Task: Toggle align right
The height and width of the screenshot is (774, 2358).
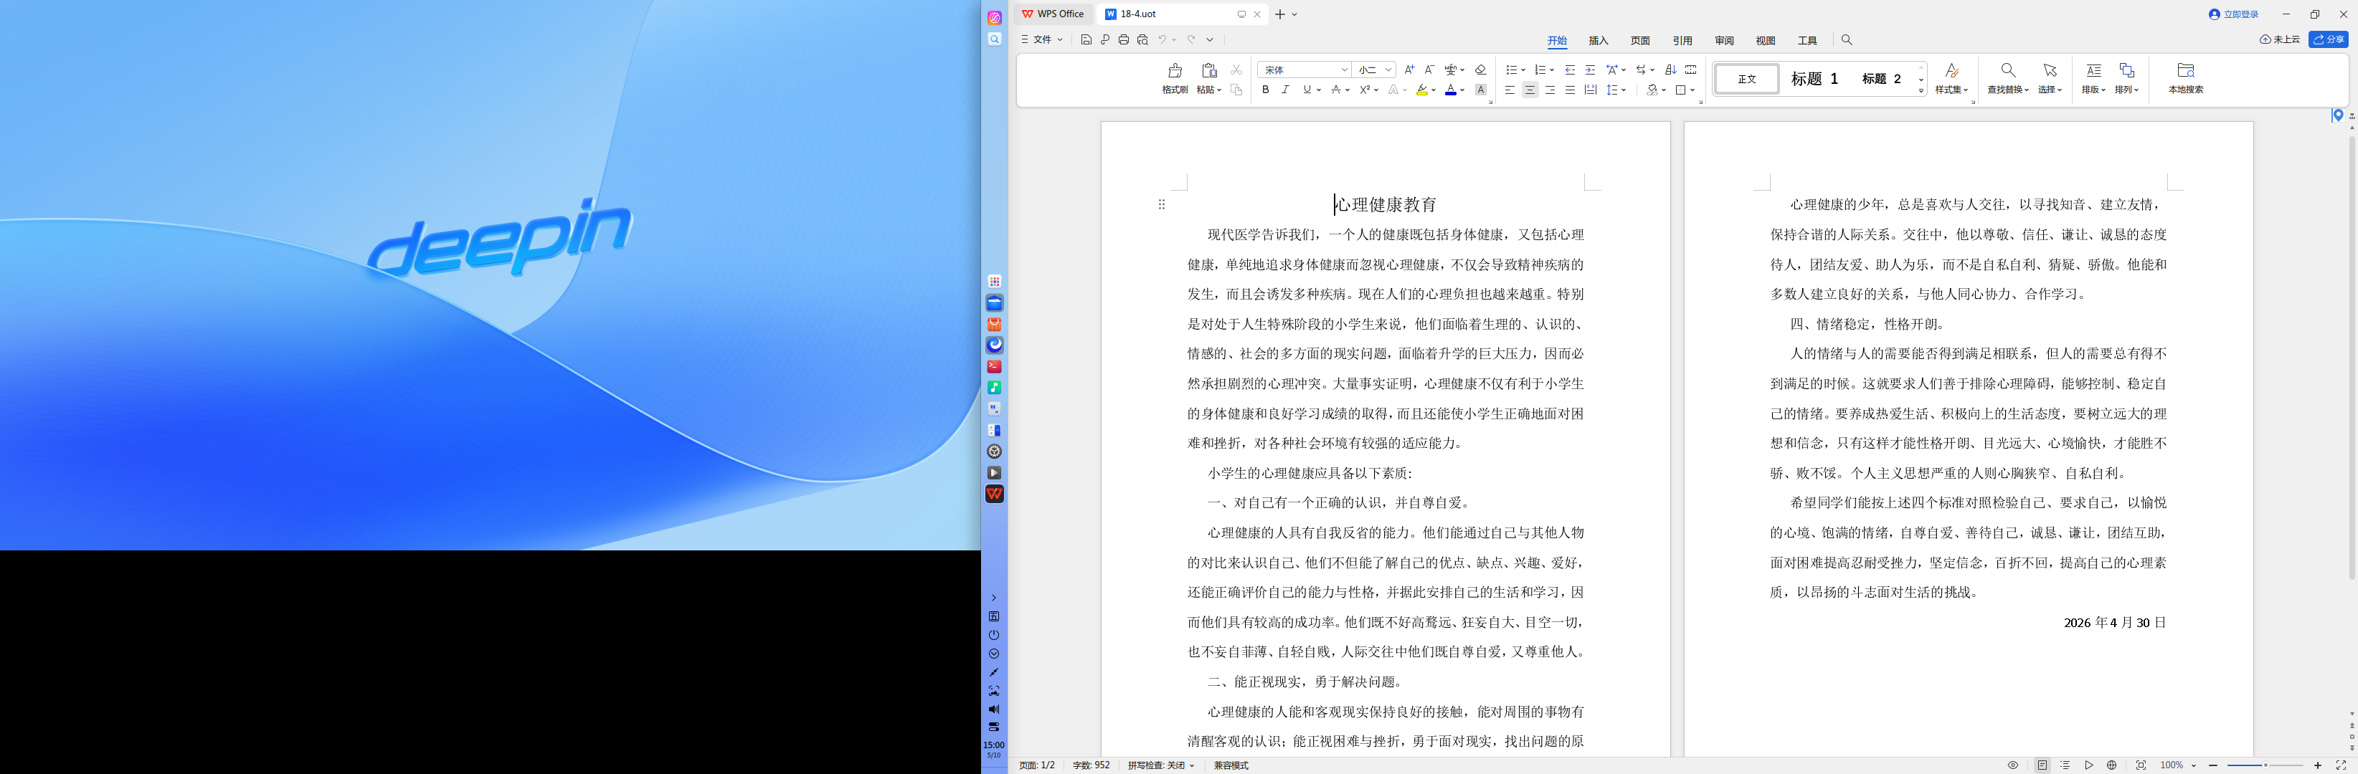Action: pyautogui.click(x=1550, y=90)
